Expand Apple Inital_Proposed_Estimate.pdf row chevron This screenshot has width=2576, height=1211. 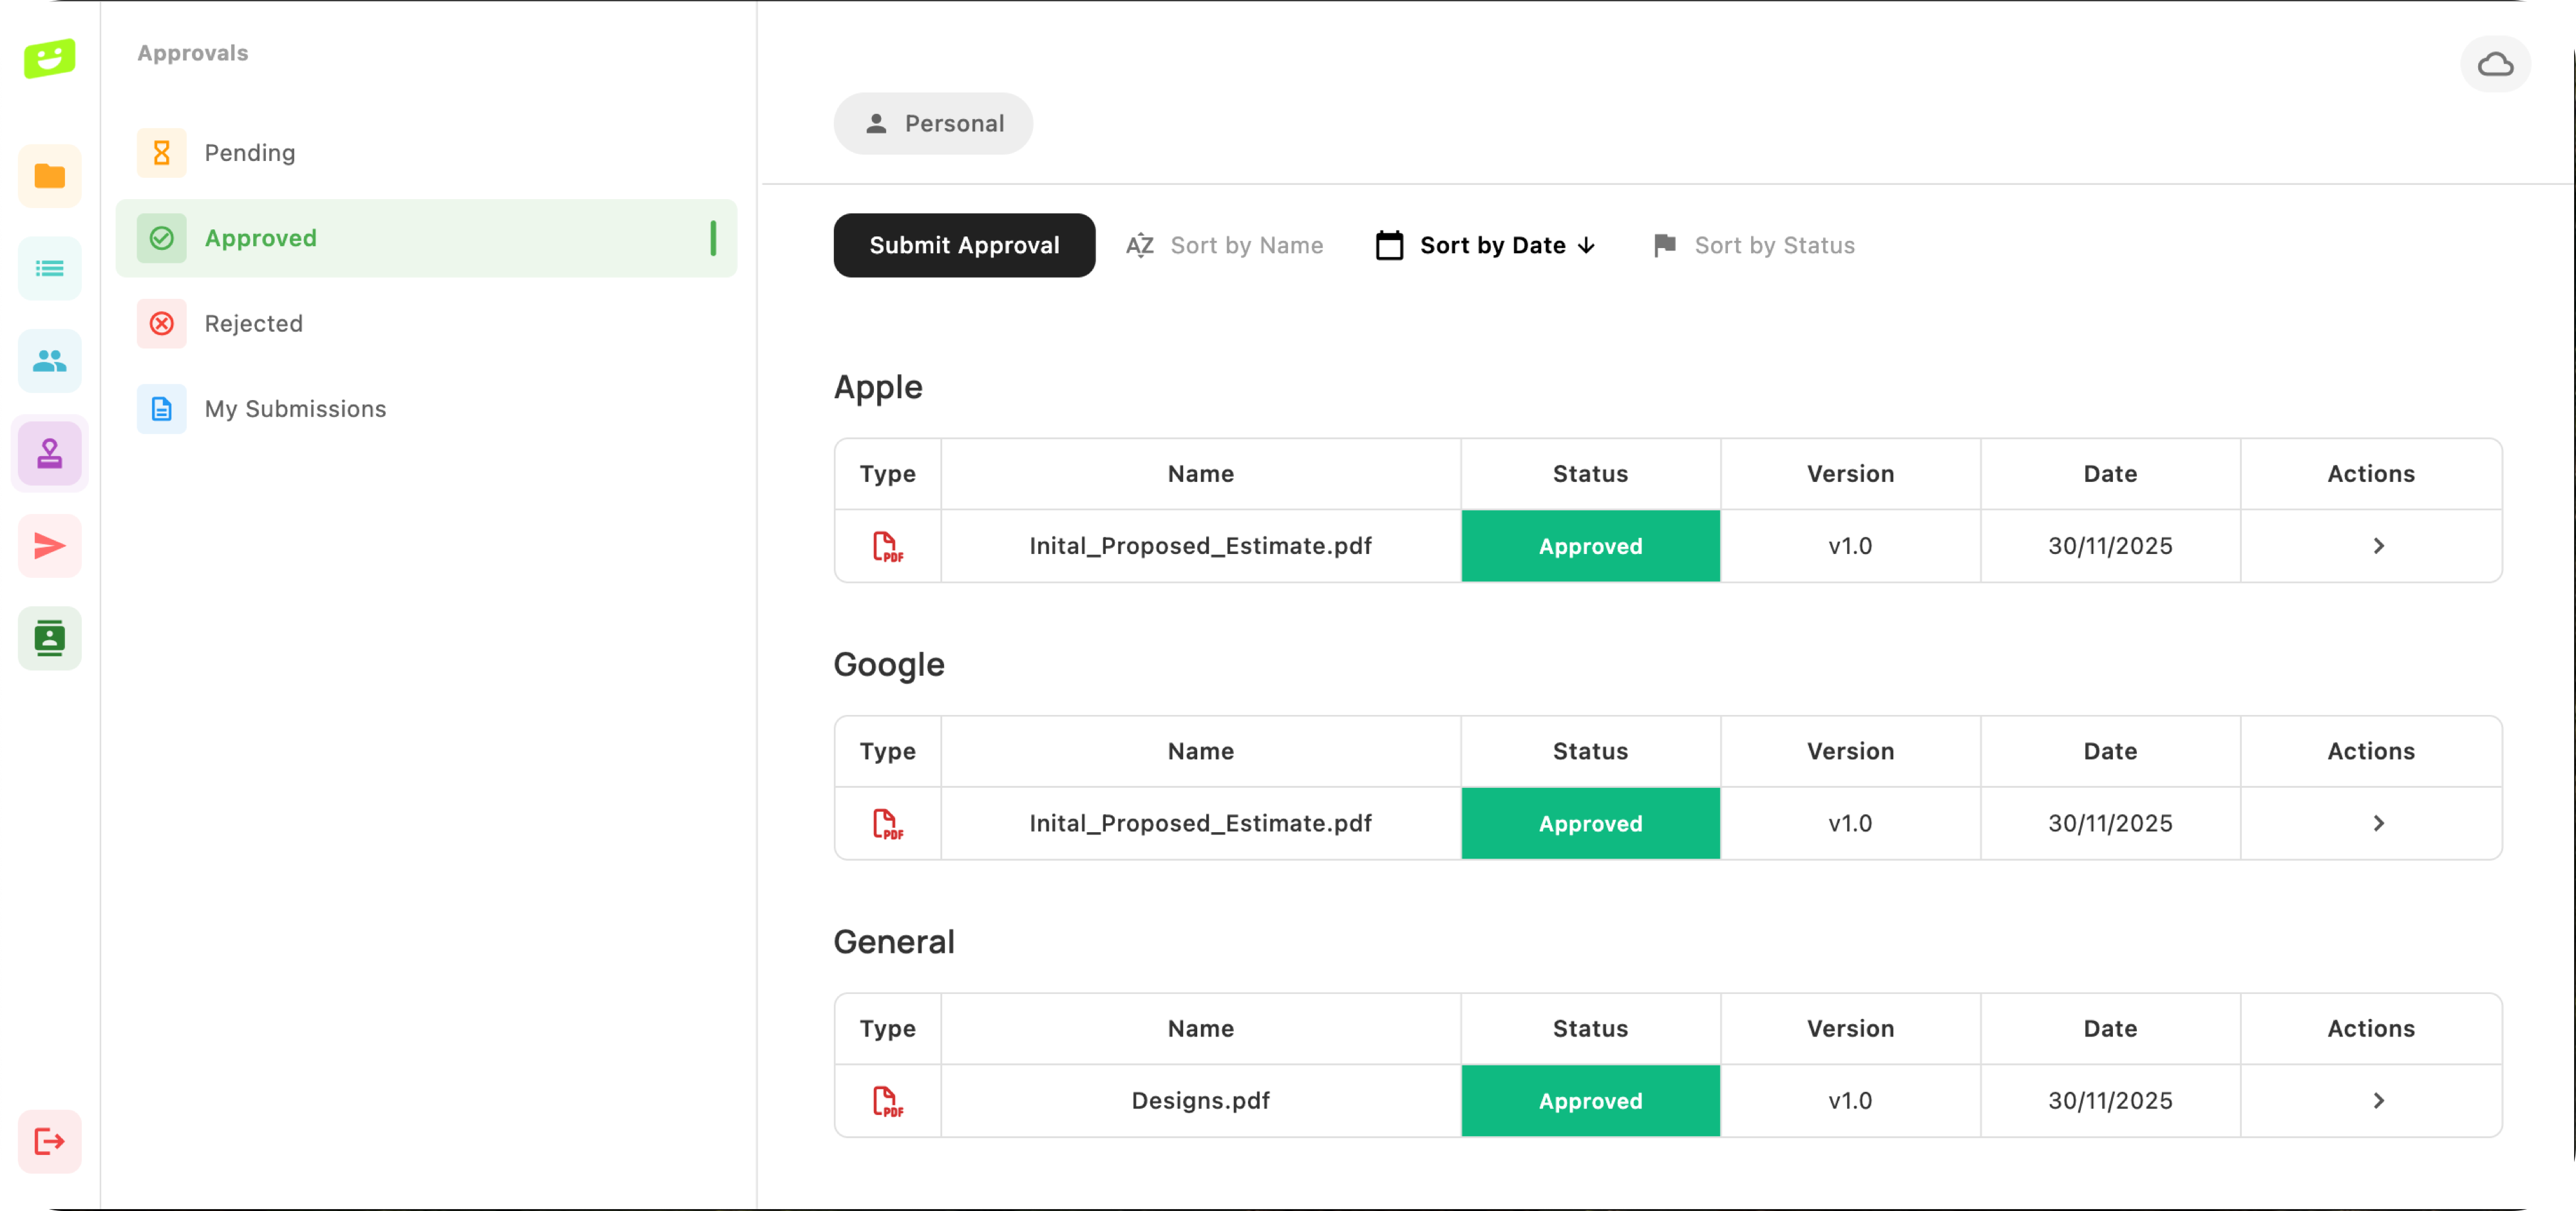[x=2378, y=546]
